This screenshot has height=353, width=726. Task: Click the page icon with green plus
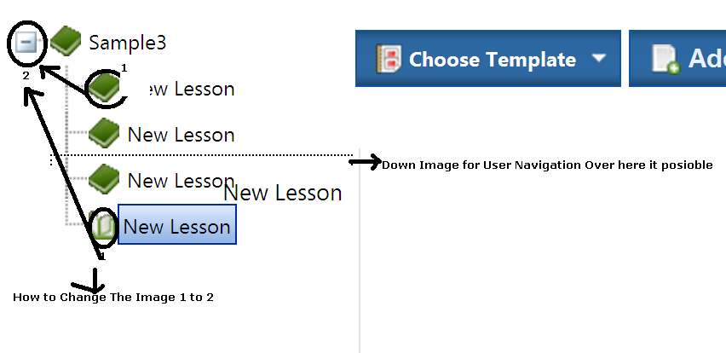[665, 59]
